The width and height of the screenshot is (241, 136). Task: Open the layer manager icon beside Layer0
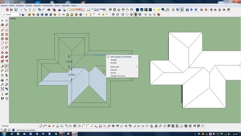click(23, 15)
